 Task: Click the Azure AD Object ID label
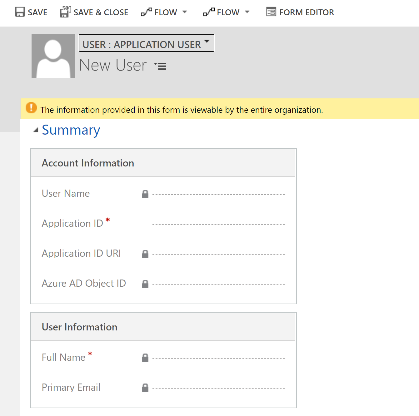pos(84,283)
